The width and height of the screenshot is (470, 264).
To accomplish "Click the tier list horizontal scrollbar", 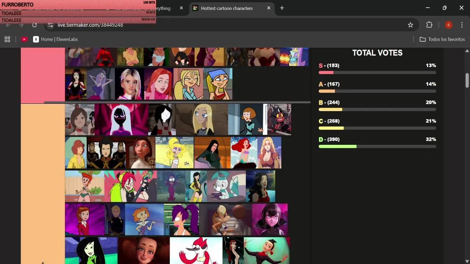I will tap(177, 102).
